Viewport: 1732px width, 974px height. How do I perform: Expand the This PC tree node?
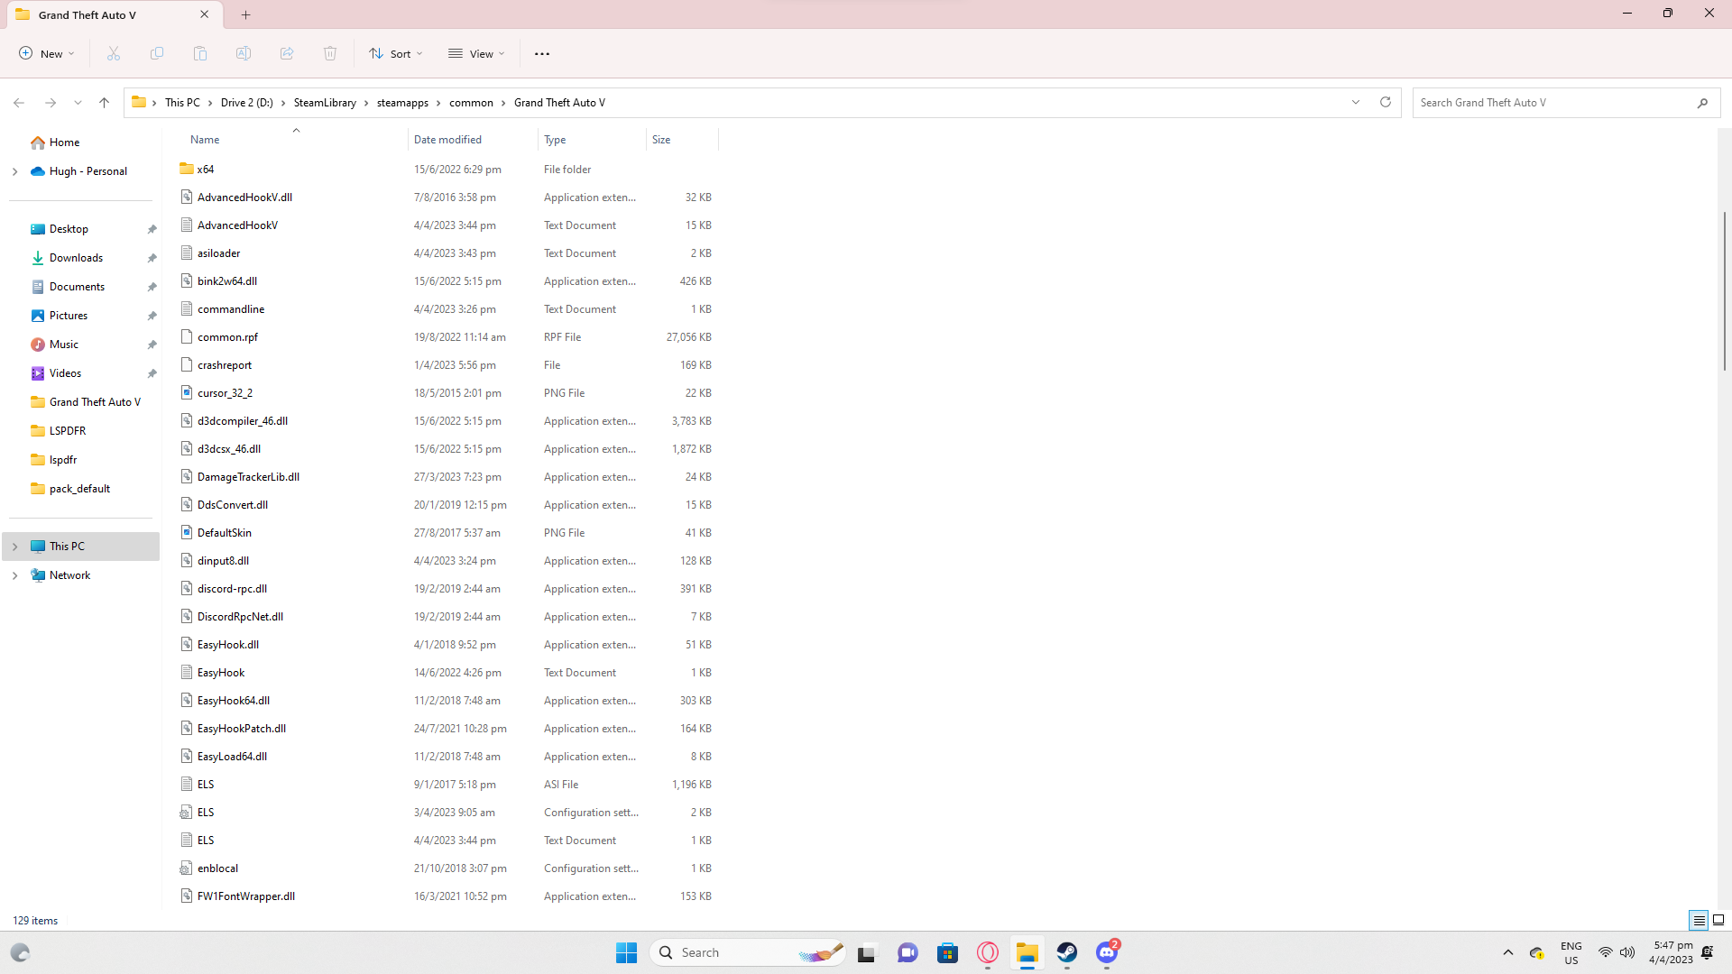[x=14, y=547]
